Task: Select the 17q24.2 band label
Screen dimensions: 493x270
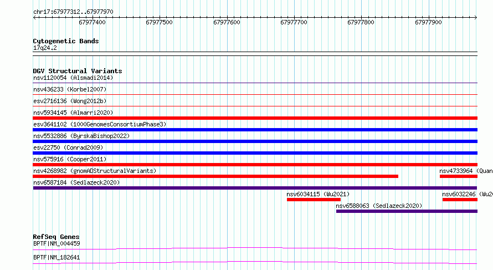Action: (x=45, y=48)
